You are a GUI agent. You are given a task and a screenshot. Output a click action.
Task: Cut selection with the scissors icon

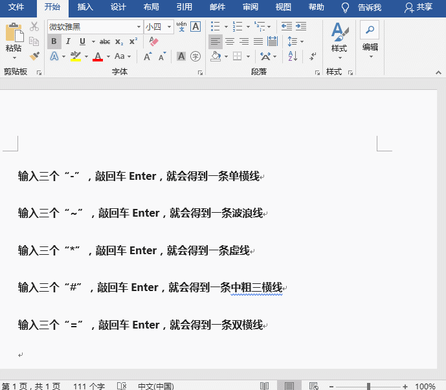click(x=34, y=27)
